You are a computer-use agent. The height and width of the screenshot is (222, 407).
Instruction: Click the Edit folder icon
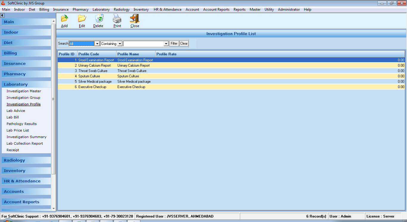point(82,19)
